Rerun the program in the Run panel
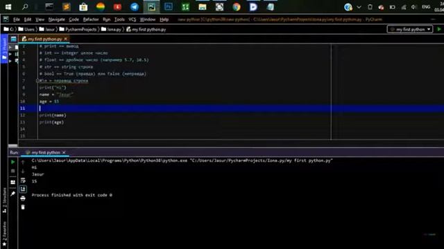 [x=13, y=162]
